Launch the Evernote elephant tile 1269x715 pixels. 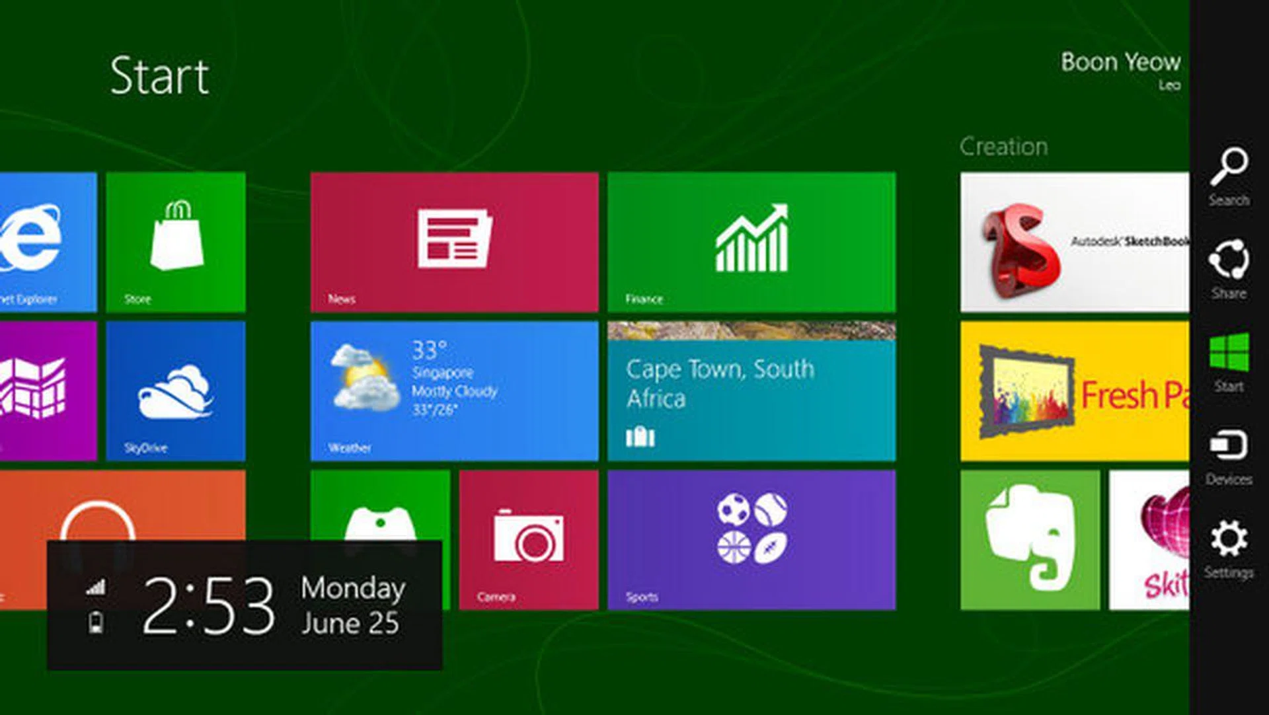pos(1030,539)
